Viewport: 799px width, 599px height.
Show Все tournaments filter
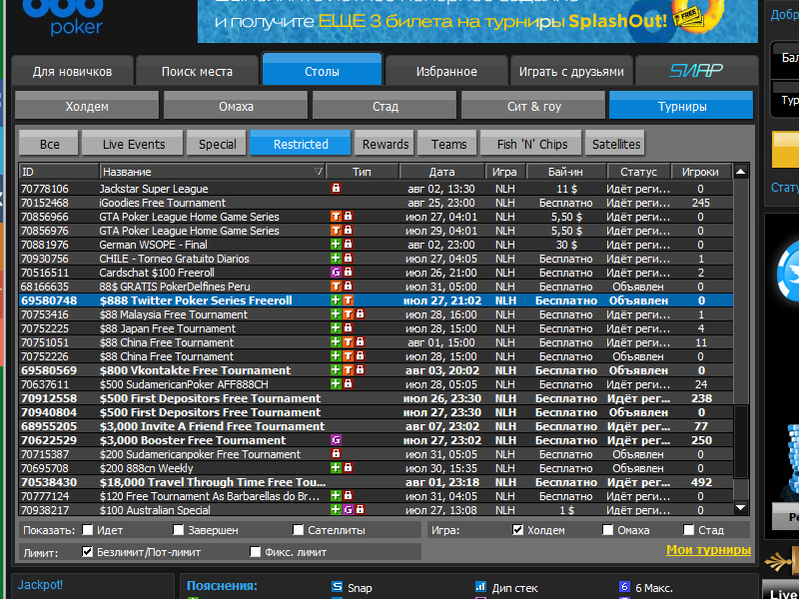49,144
